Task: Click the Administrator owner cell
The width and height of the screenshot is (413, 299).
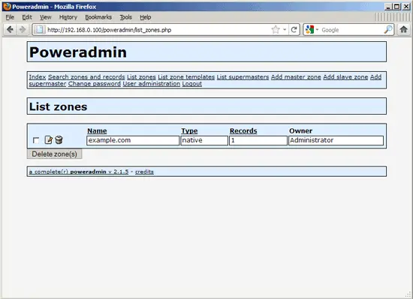Action: 336,140
